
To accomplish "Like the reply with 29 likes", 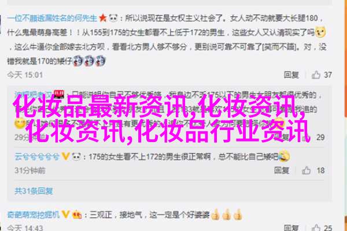I will point(307,137).
